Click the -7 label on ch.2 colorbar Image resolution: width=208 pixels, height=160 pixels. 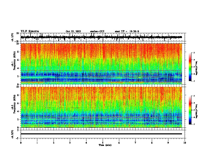[x=194, y=124]
